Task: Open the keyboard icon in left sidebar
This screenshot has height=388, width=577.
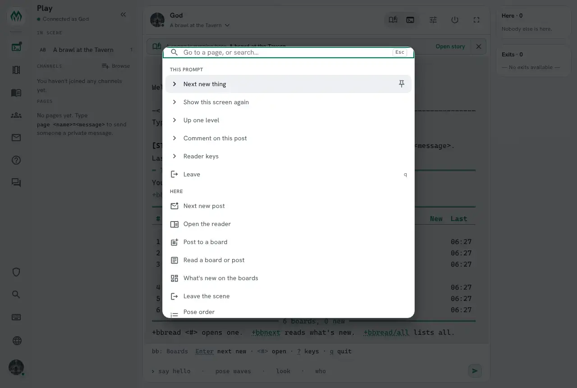Action: pos(16,317)
